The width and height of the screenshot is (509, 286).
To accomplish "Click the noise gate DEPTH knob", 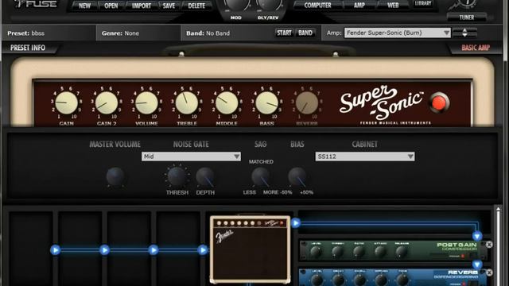I will pyautogui.click(x=205, y=176).
